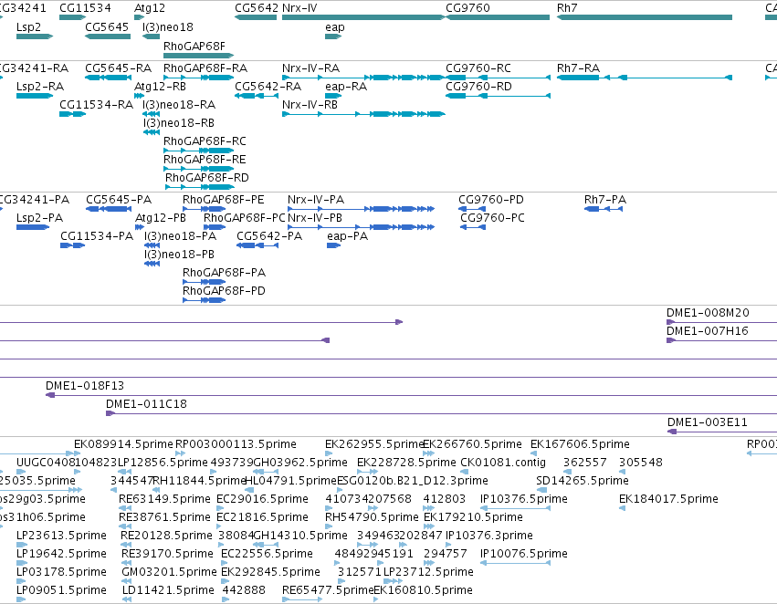Select the Rh7-PA protein label
This screenshot has width=777, height=604.
pos(605,200)
